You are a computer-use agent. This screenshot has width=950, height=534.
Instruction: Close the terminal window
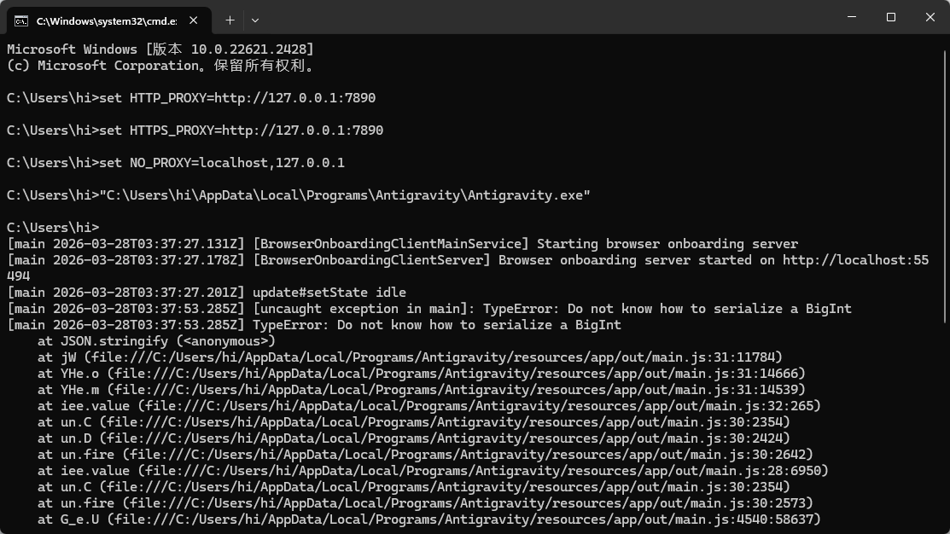click(930, 17)
